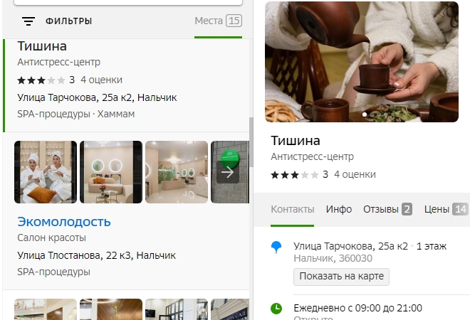Click the star rating in the Тишина list entry
The height and width of the screenshot is (320, 470).
pos(41,80)
